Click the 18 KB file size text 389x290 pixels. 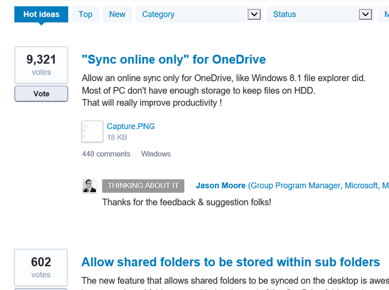[x=117, y=137]
